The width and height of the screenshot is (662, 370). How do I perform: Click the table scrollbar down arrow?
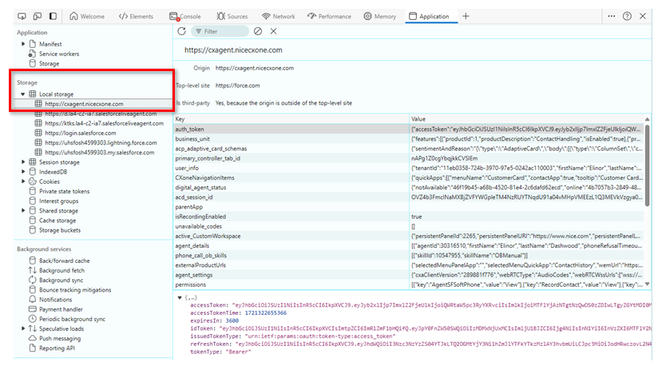pos(647,284)
